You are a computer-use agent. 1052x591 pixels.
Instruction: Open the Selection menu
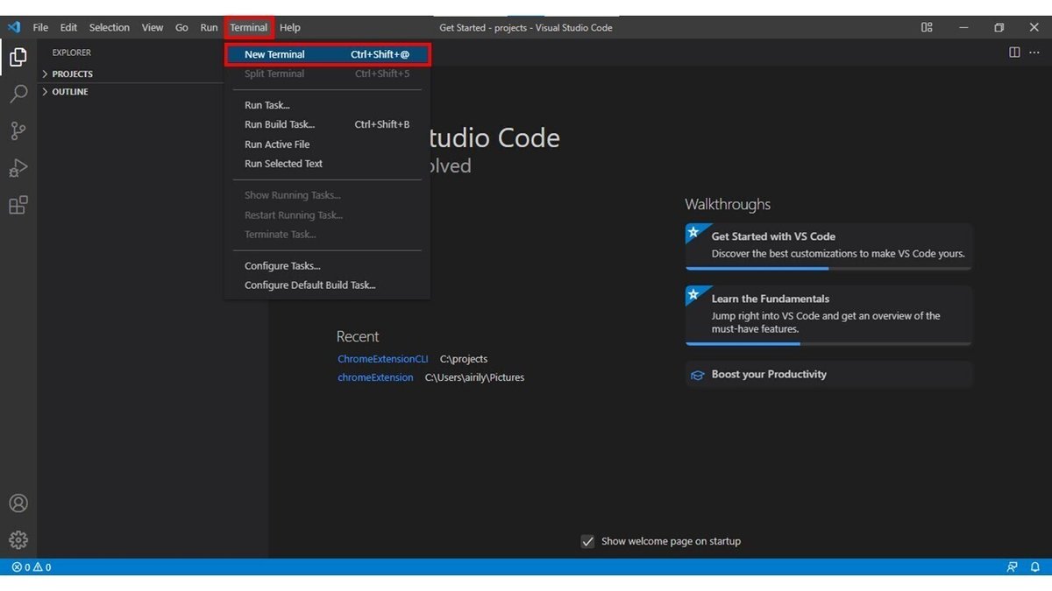[x=110, y=27]
